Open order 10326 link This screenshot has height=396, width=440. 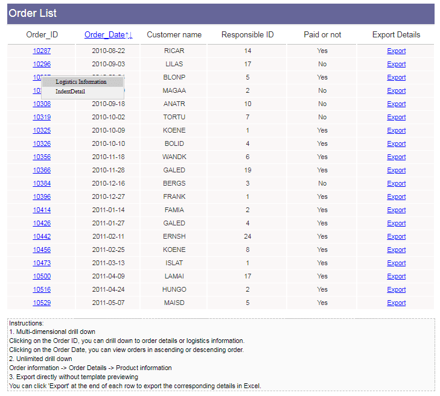42,143
